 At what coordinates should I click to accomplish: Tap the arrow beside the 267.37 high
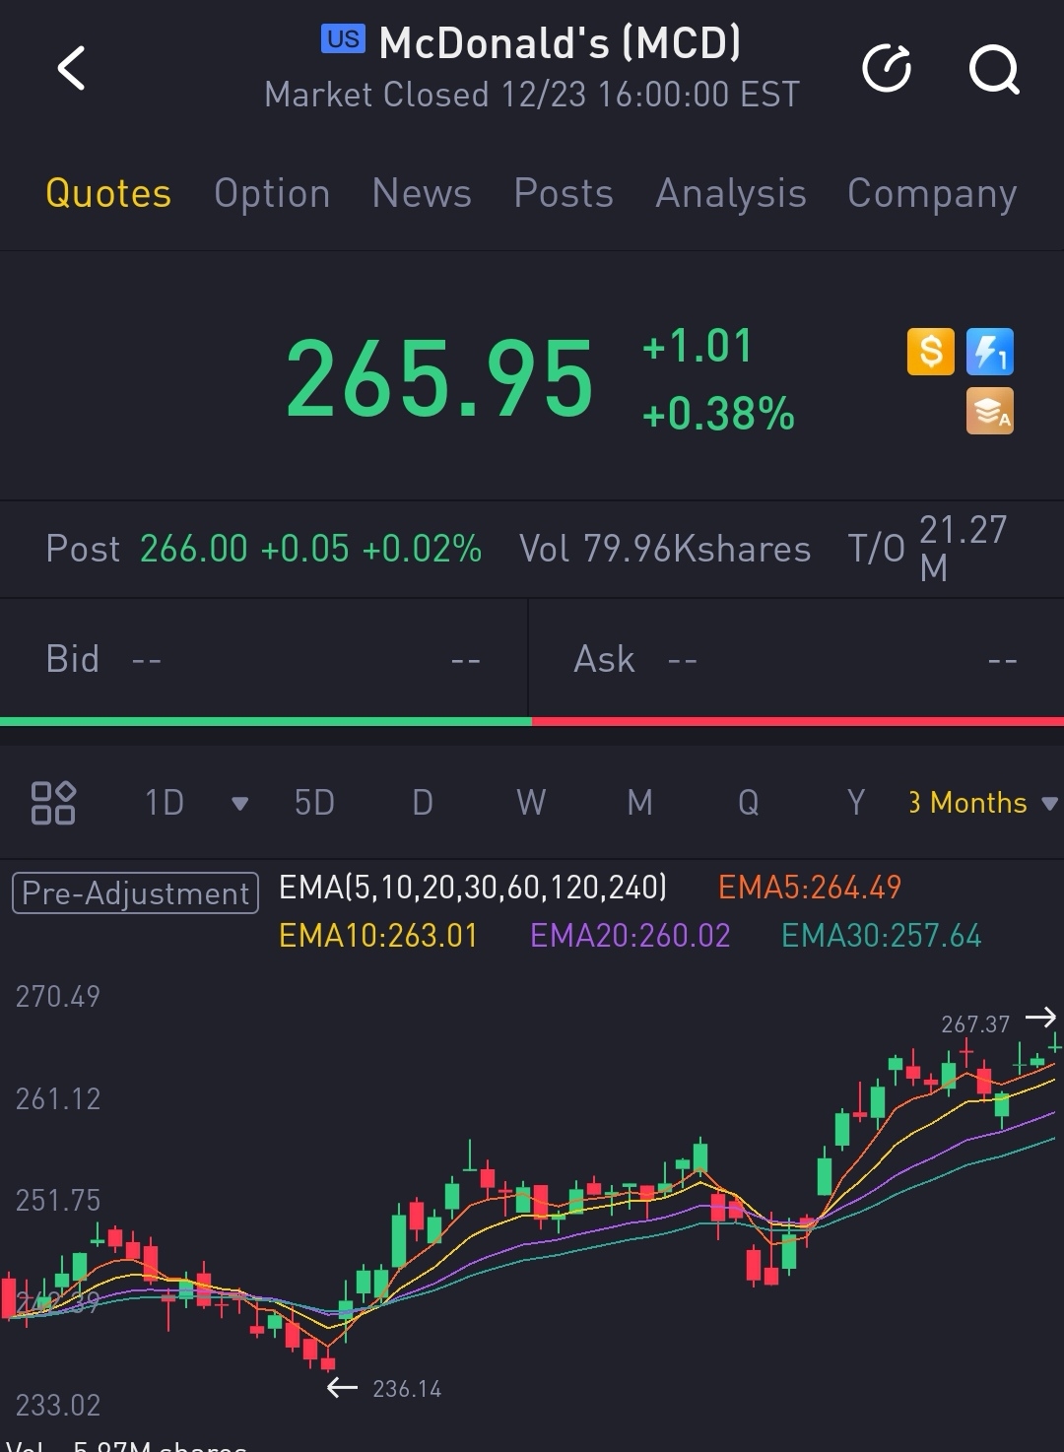[1040, 1017]
